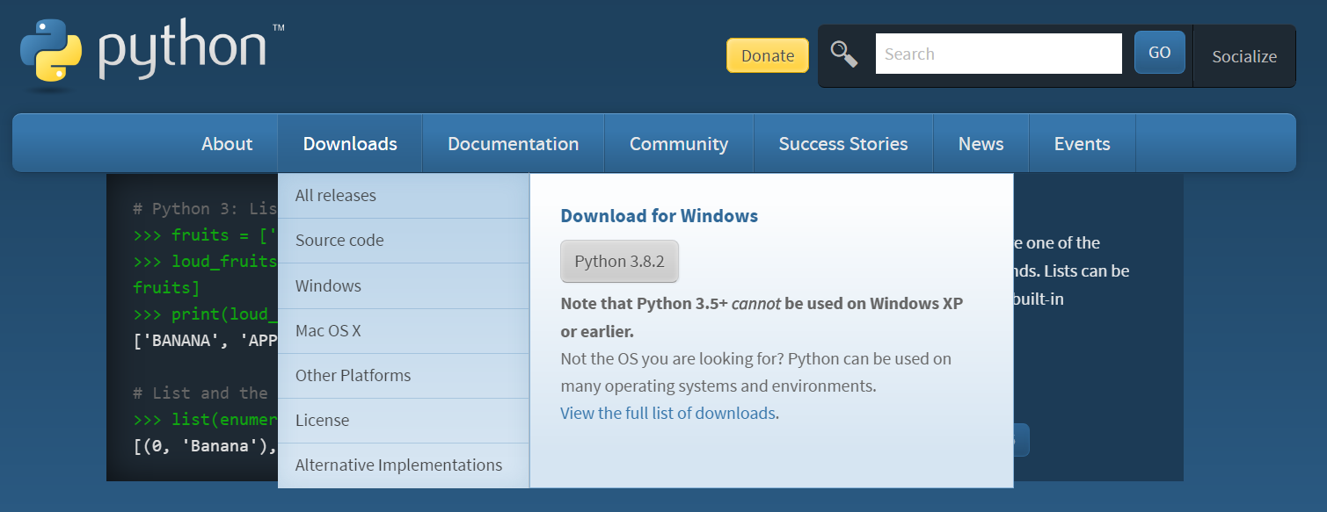Screen dimensions: 1327x512
Task: Download Python 3.8.2 for Windows
Action: point(619,262)
